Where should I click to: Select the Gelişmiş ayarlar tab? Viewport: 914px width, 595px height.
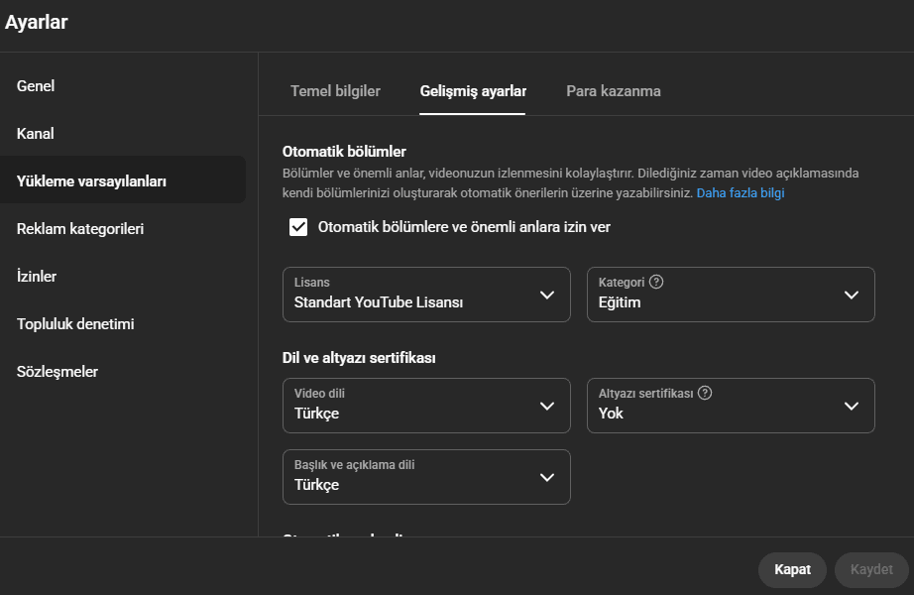pos(473,91)
